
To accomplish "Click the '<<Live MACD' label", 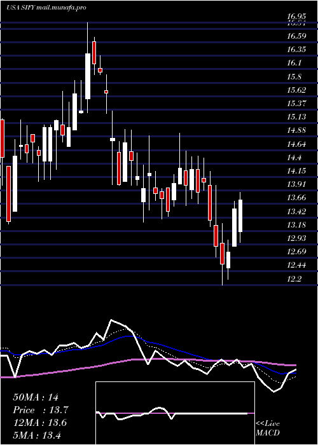I will (268, 428).
